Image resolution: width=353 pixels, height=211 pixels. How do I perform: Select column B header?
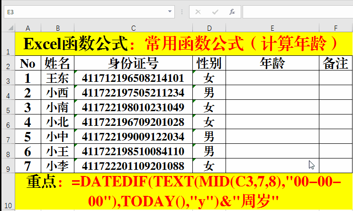pos(58,28)
